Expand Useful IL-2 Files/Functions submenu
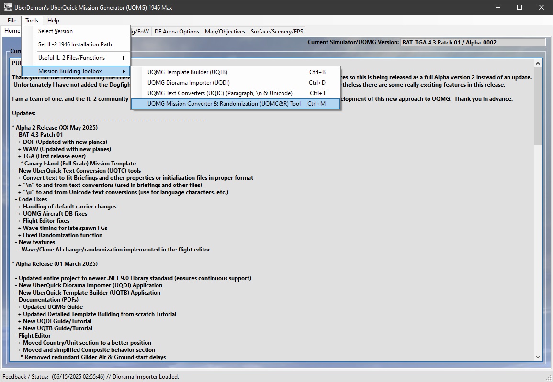The height and width of the screenshot is (382, 553). 76,58
